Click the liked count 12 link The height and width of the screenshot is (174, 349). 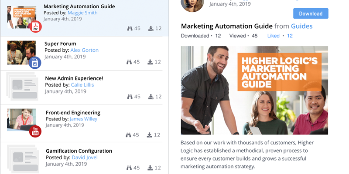290,36
